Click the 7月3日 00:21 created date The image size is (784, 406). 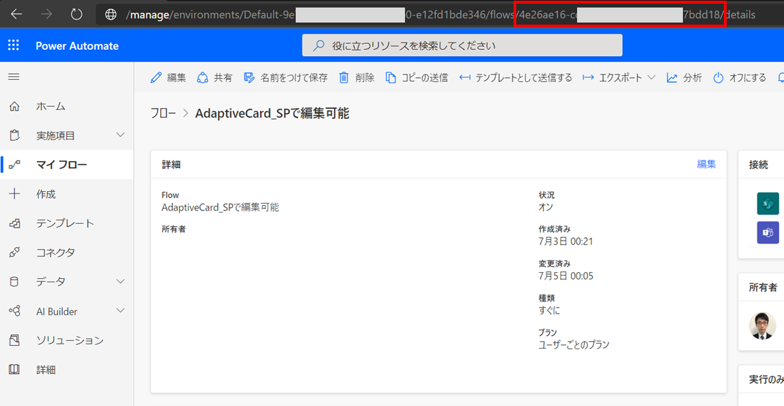566,241
